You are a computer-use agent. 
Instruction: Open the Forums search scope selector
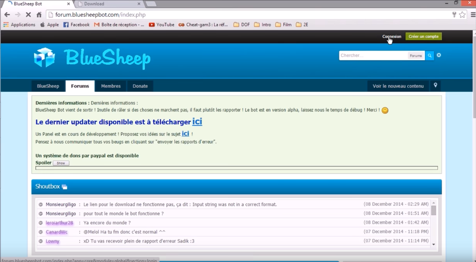[416, 56]
